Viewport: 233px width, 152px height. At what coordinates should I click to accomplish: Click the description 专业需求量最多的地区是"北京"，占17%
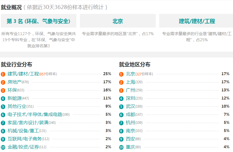click(x=118, y=34)
